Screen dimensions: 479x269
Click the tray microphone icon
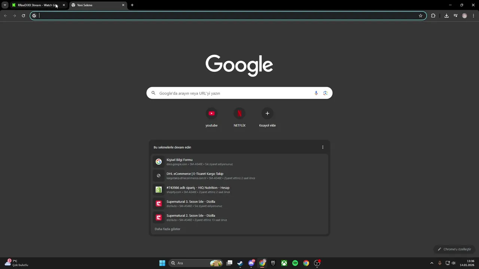(x=440, y=263)
